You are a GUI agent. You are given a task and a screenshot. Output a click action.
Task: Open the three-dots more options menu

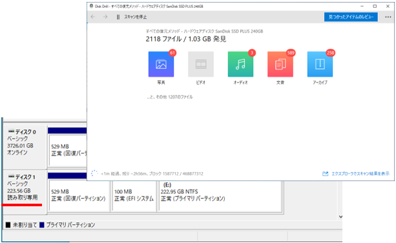[x=388, y=17]
